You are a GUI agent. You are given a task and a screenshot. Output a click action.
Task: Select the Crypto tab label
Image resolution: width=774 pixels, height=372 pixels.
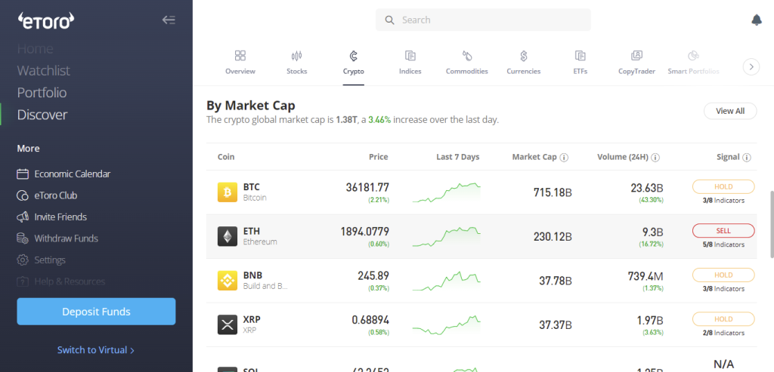pyautogui.click(x=354, y=71)
